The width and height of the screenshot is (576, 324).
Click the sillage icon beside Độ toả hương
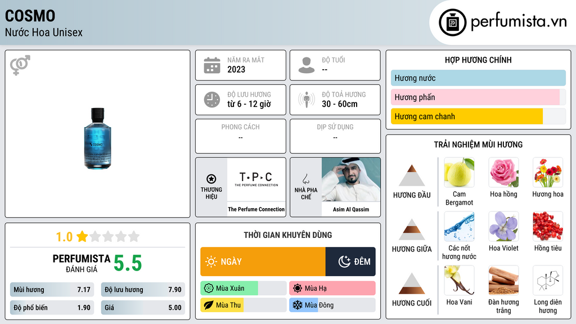(x=307, y=100)
